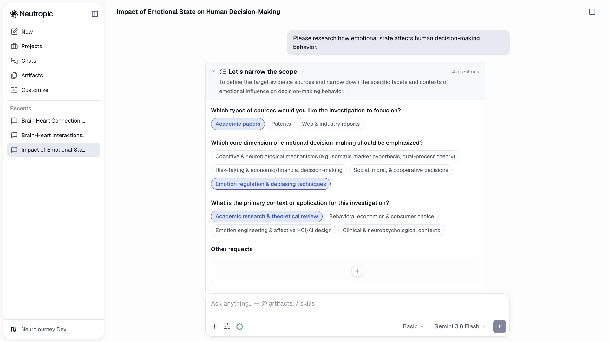This screenshot has height=342, width=609.
Task: Select Web & industry reports chip
Action: tap(331, 124)
